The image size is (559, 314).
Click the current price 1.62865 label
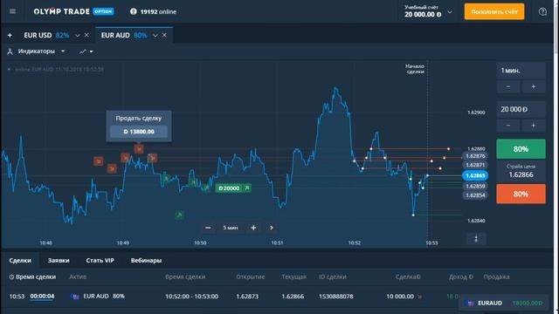pos(475,175)
